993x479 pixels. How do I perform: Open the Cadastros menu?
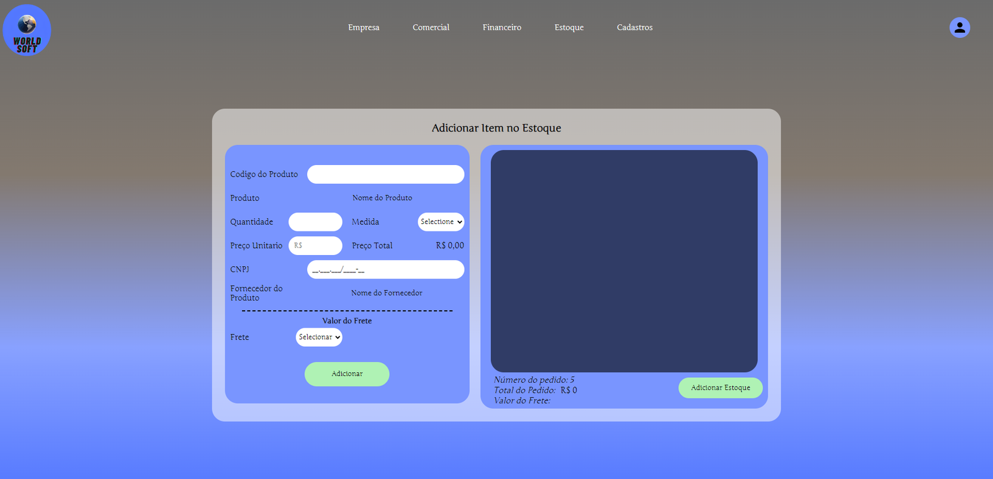pyautogui.click(x=634, y=27)
